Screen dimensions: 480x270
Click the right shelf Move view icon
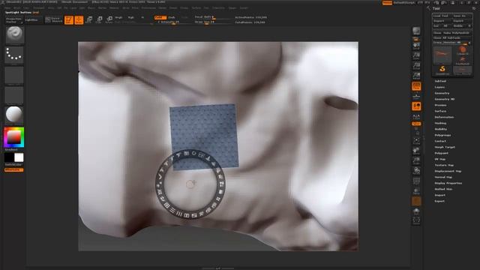coord(416,151)
